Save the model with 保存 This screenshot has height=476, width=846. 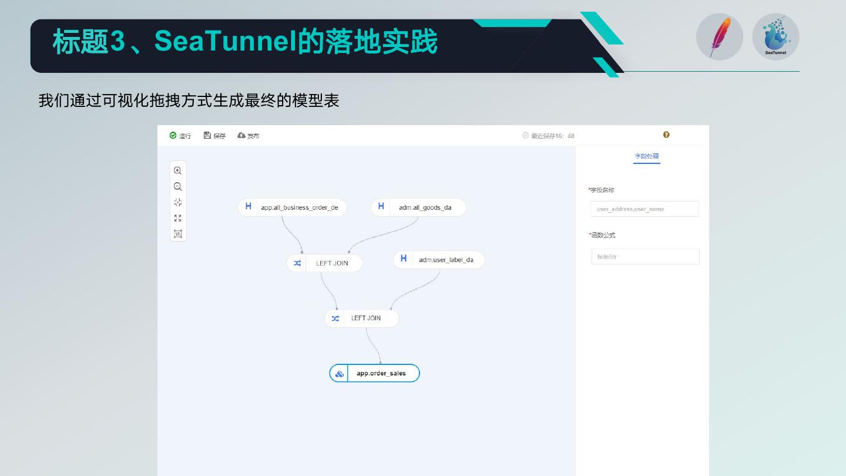click(x=214, y=136)
